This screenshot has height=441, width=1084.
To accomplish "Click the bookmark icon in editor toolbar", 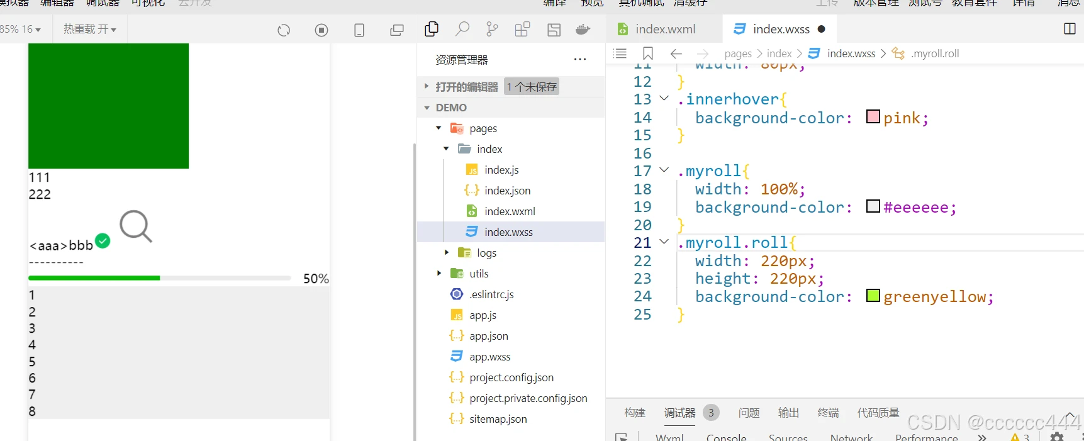I will (648, 53).
